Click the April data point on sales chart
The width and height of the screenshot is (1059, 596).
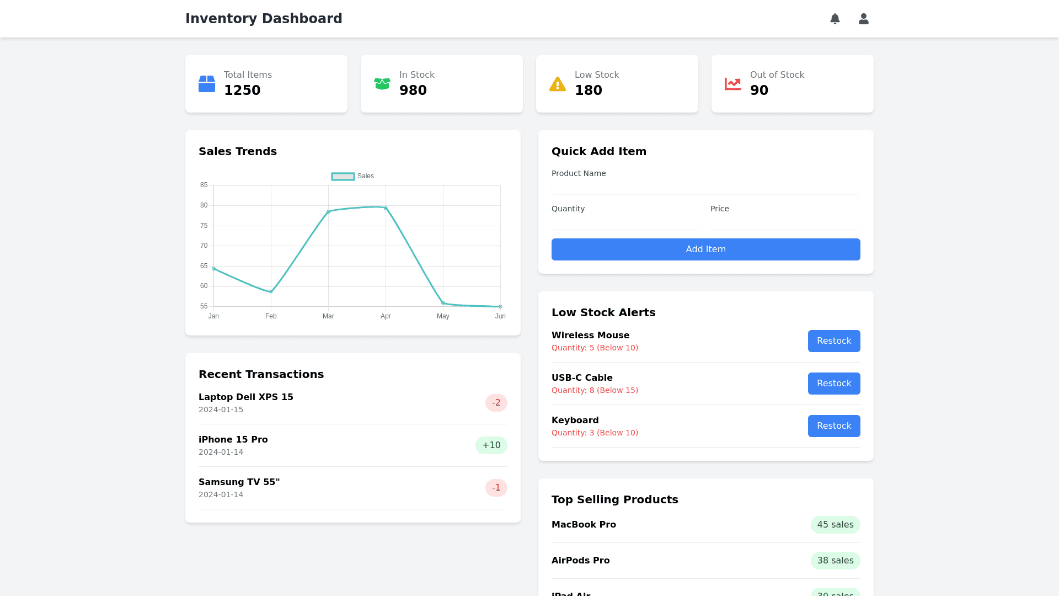[x=386, y=208]
